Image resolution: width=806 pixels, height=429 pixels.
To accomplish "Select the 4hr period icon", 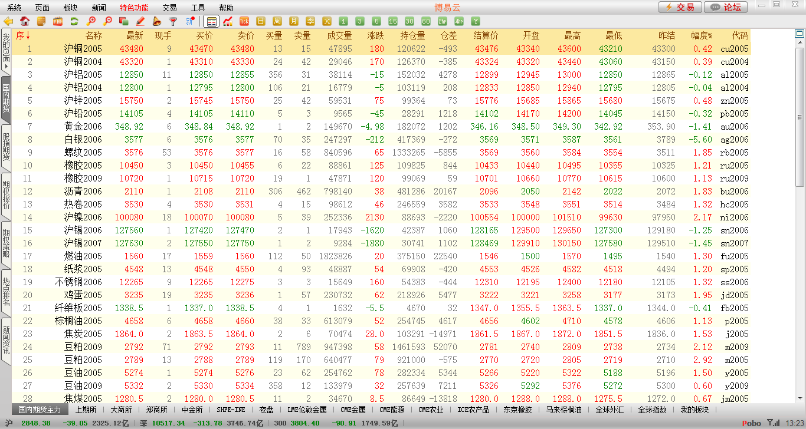I will pyautogui.click(x=459, y=21).
